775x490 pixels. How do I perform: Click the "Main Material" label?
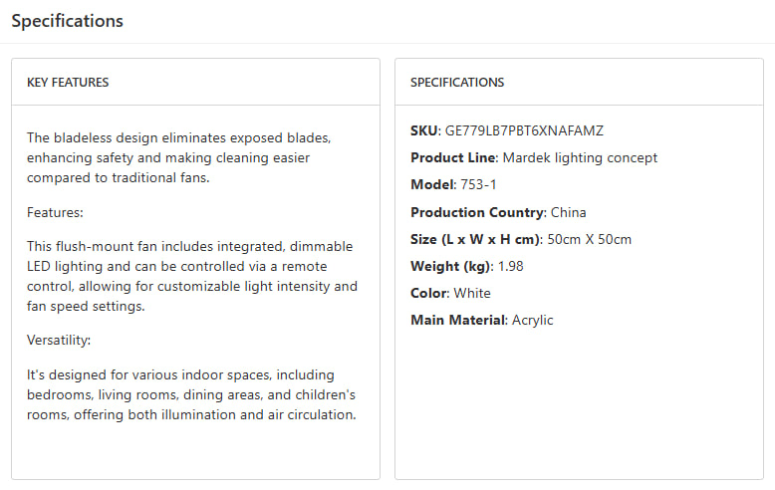(x=458, y=320)
